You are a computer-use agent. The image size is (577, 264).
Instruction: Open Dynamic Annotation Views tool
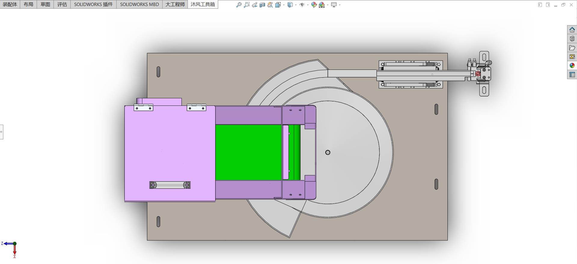[x=270, y=5]
